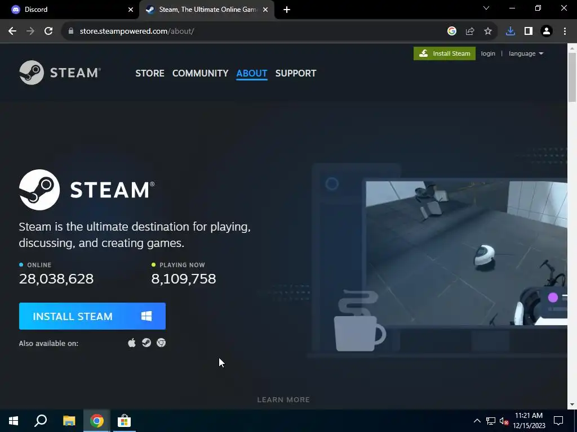
Task: Click the Google icon in address bar
Action: click(x=452, y=31)
